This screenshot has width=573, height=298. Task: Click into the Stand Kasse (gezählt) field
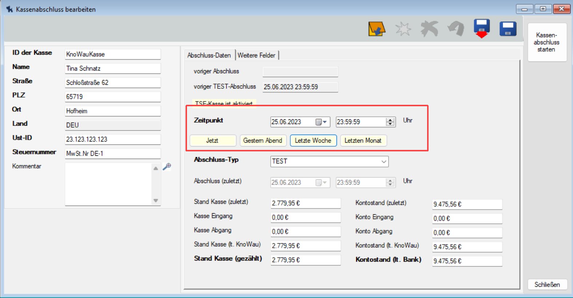[305, 260]
